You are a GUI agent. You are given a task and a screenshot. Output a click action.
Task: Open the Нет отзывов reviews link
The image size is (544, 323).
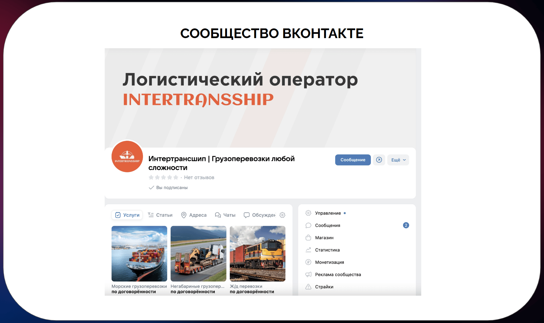click(x=199, y=177)
